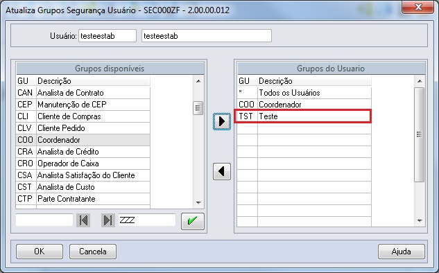The width and height of the screenshot is (439, 273).
Task: Click Descrição header in Grupos do Usuario
Action: [314, 81]
